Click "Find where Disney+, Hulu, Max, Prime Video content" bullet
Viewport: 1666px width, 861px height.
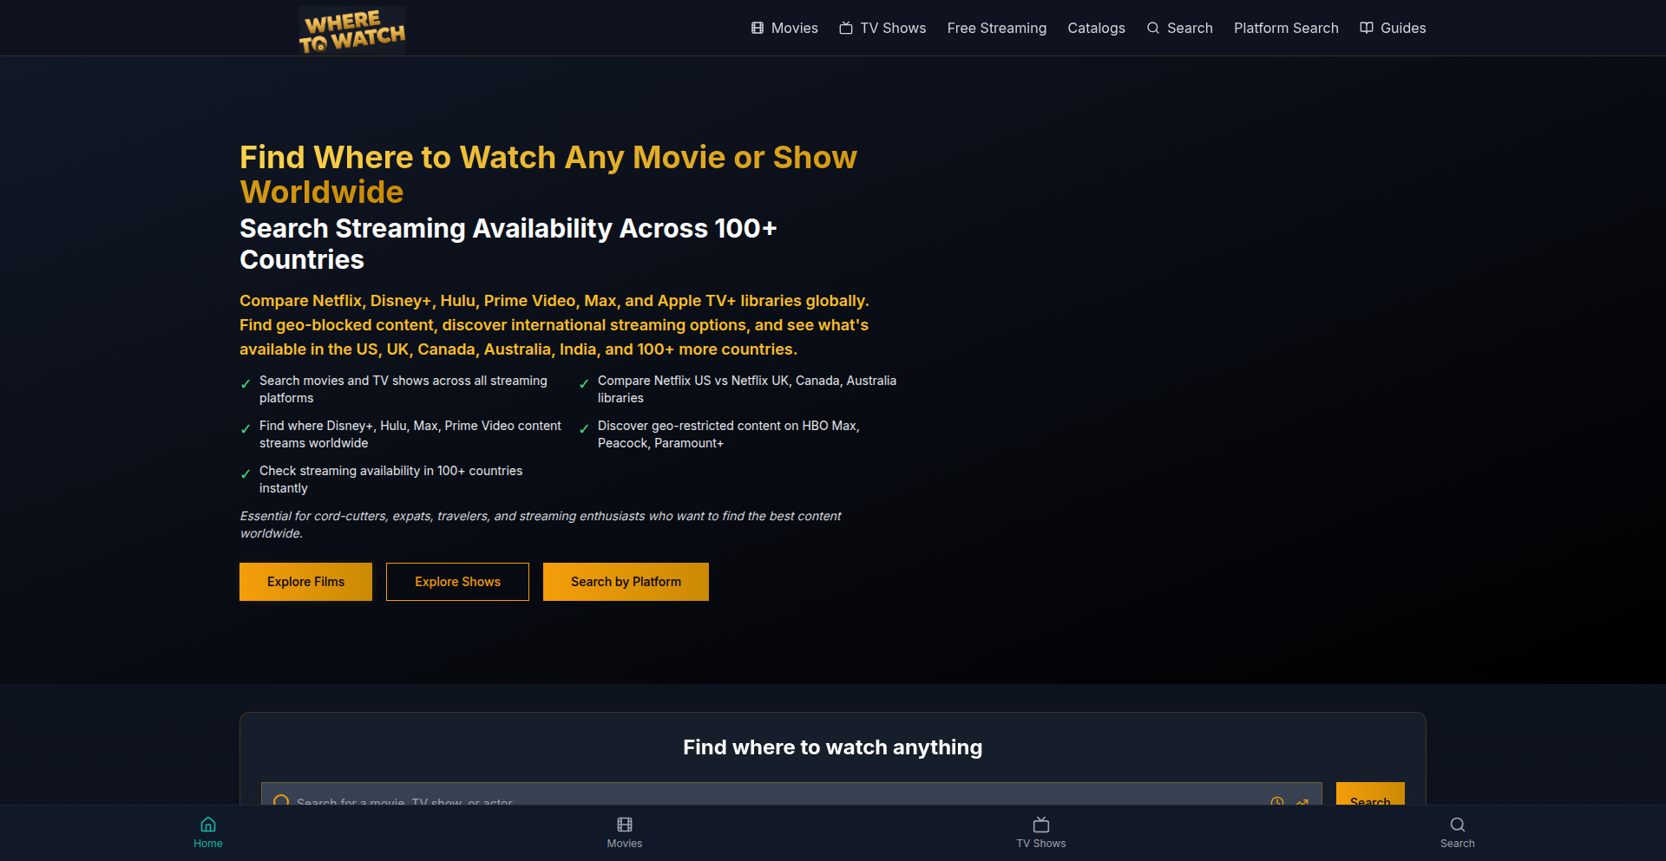pos(410,434)
